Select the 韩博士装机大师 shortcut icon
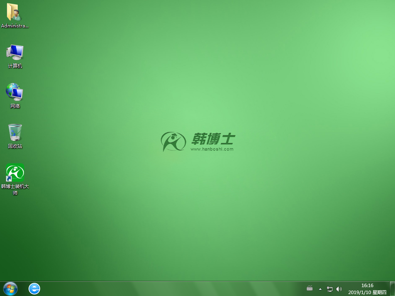 pyautogui.click(x=15, y=173)
